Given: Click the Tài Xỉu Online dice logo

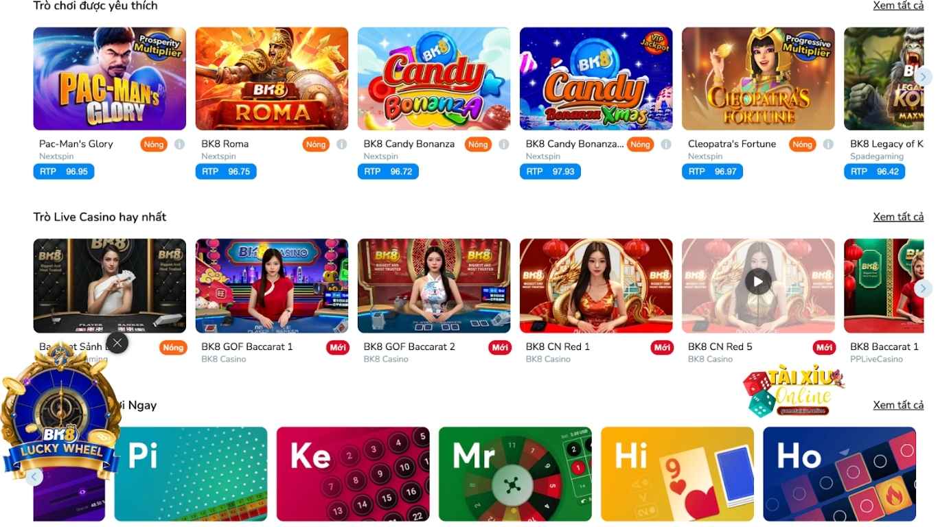Looking at the screenshot, I should (x=794, y=392).
